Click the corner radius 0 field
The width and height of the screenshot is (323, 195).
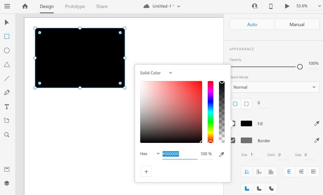263,103
